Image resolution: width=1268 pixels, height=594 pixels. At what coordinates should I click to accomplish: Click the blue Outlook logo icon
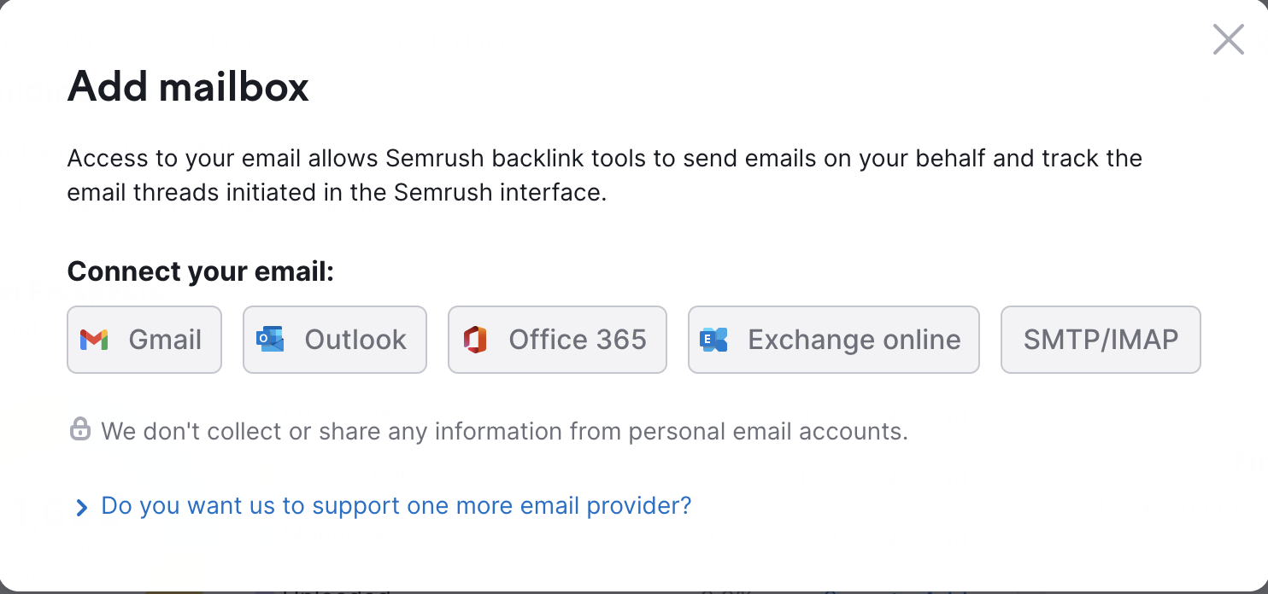pyautogui.click(x=270, y=340)
